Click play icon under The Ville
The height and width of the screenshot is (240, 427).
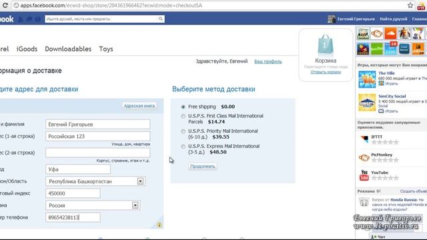(x=381, y=83)
